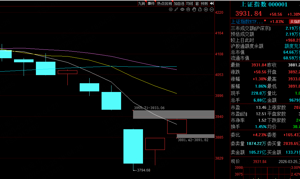Open the 事件 events tab
This screenshot has height=179, width=300.
click(151, 3)
